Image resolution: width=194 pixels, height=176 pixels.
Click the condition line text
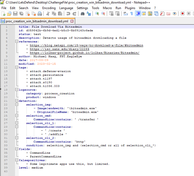(91, 145)
